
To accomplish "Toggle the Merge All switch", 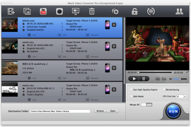I will (147, 105).
